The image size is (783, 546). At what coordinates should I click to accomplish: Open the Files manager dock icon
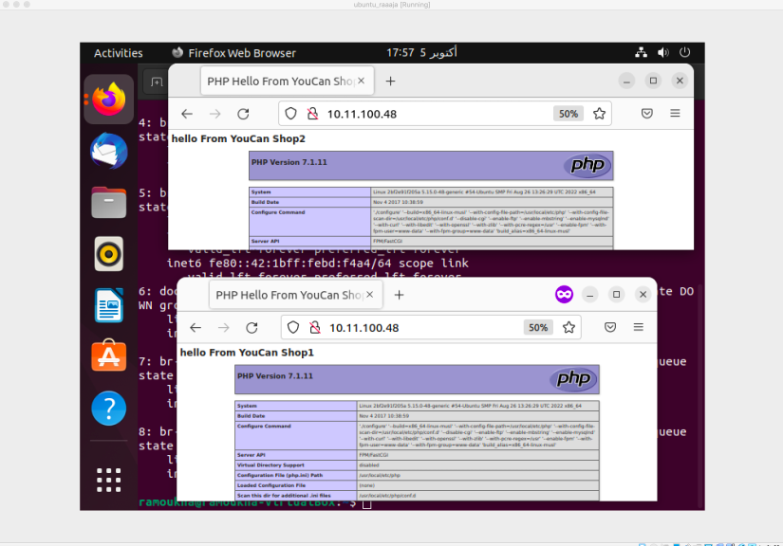coord(108,203)
